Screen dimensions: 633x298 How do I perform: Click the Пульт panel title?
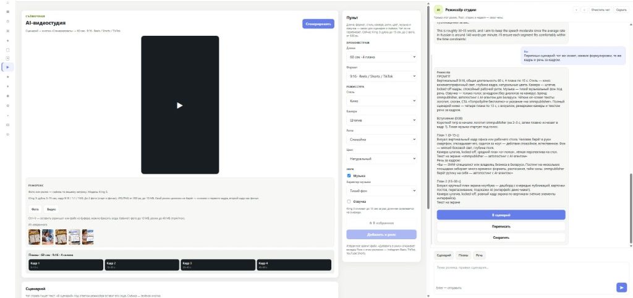(352, 18)
